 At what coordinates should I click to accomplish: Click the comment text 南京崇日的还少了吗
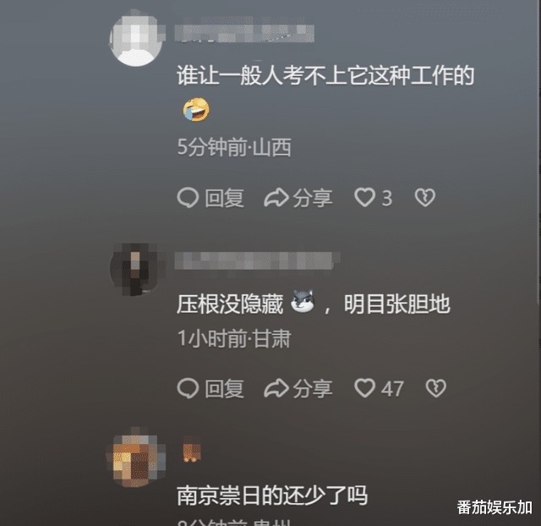pyautogui.click(x=272, y=496)
